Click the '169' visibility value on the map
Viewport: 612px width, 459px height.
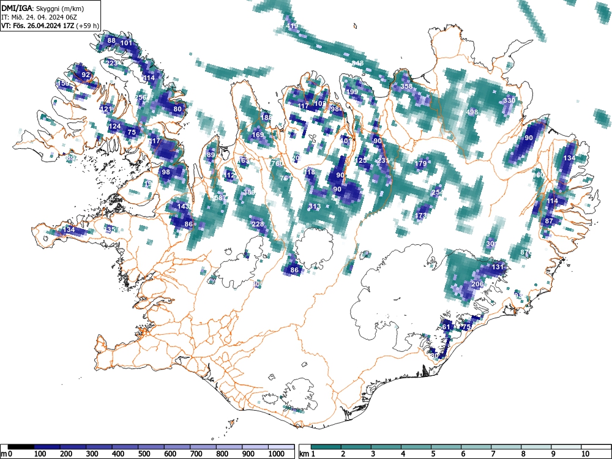click(x=258, y=135)
